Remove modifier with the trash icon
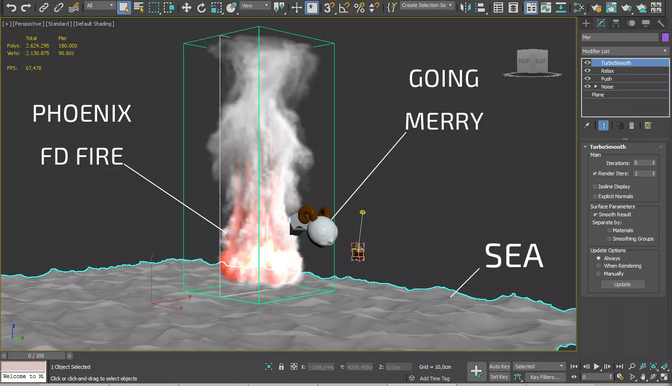The width and height of the screenshot is (672, 386). coord(631,125)
